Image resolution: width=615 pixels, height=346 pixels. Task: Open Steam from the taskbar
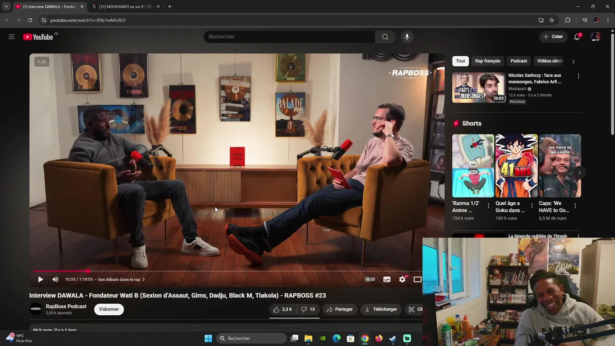pyautogui.click(x=393, y=338)
